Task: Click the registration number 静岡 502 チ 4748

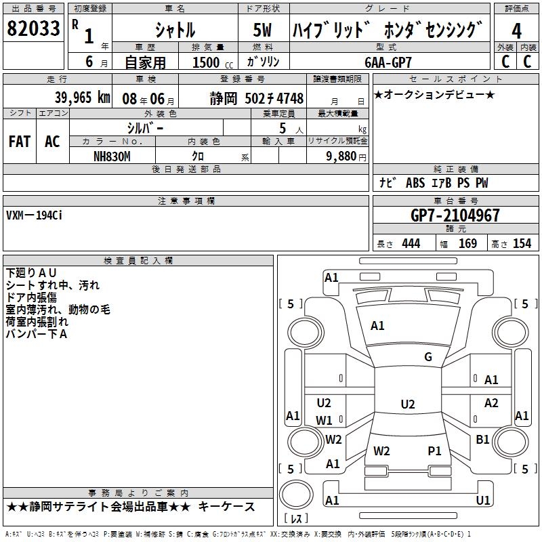Action: (257, 98)
